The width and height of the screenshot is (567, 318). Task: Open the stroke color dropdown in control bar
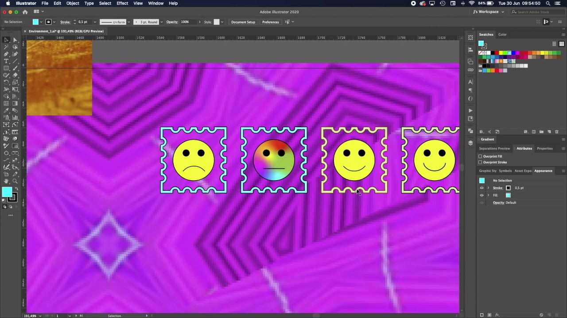pyautogui.click(x=54, y=22)
